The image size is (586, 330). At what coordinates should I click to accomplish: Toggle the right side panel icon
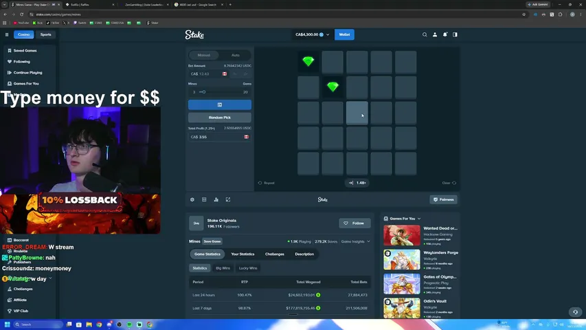[x=455, y=34]
